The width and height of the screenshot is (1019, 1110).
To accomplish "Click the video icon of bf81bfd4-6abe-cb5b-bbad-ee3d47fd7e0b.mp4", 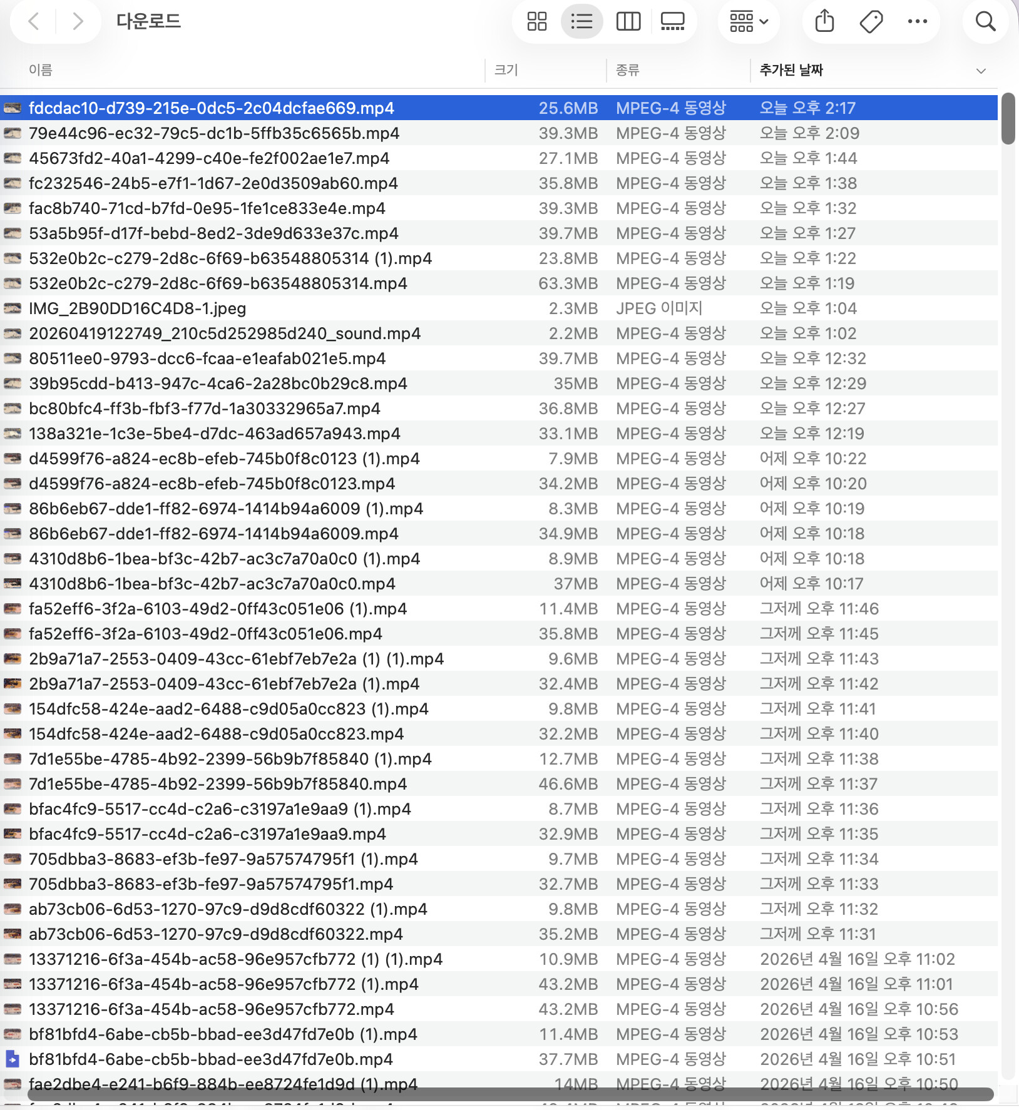I will tap(13, 1059).
